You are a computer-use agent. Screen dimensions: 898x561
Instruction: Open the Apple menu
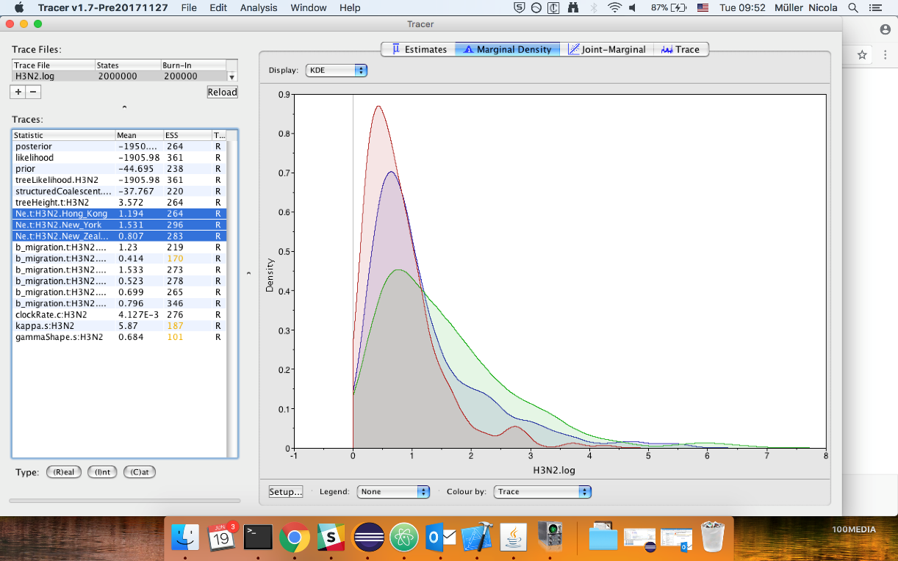19,7
